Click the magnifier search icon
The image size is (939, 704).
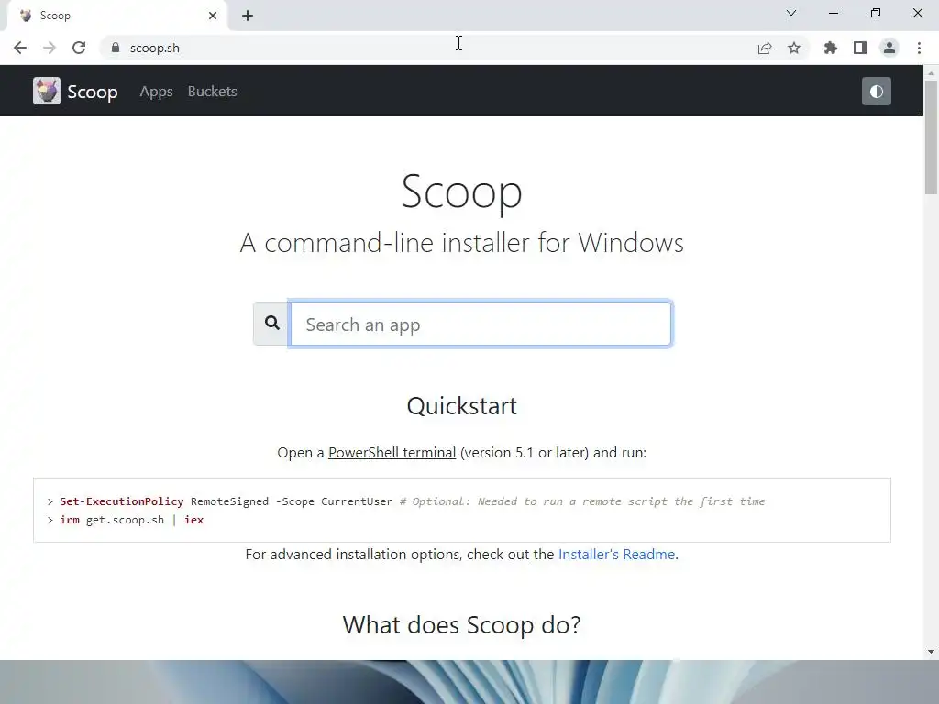(271, 324)
